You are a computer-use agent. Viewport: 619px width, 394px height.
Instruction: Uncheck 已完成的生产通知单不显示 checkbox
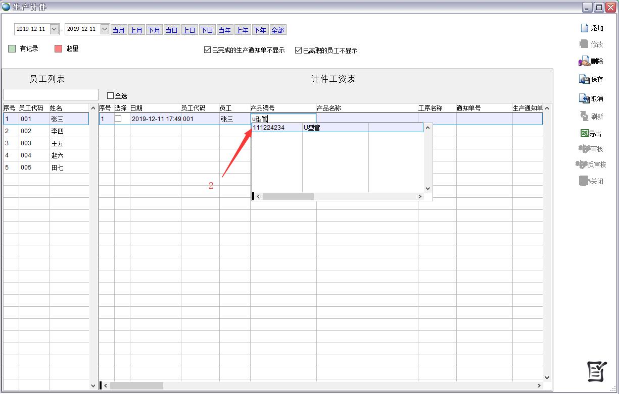(x=207, y=50)
